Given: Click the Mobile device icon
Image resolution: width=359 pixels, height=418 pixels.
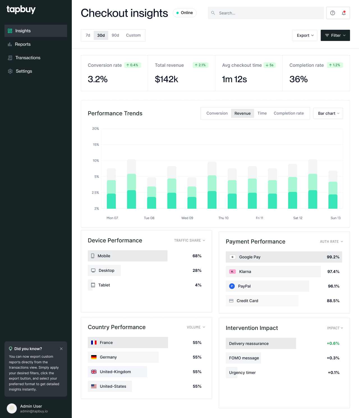Looking at the screenshot, I should click(x=93, y=256).
